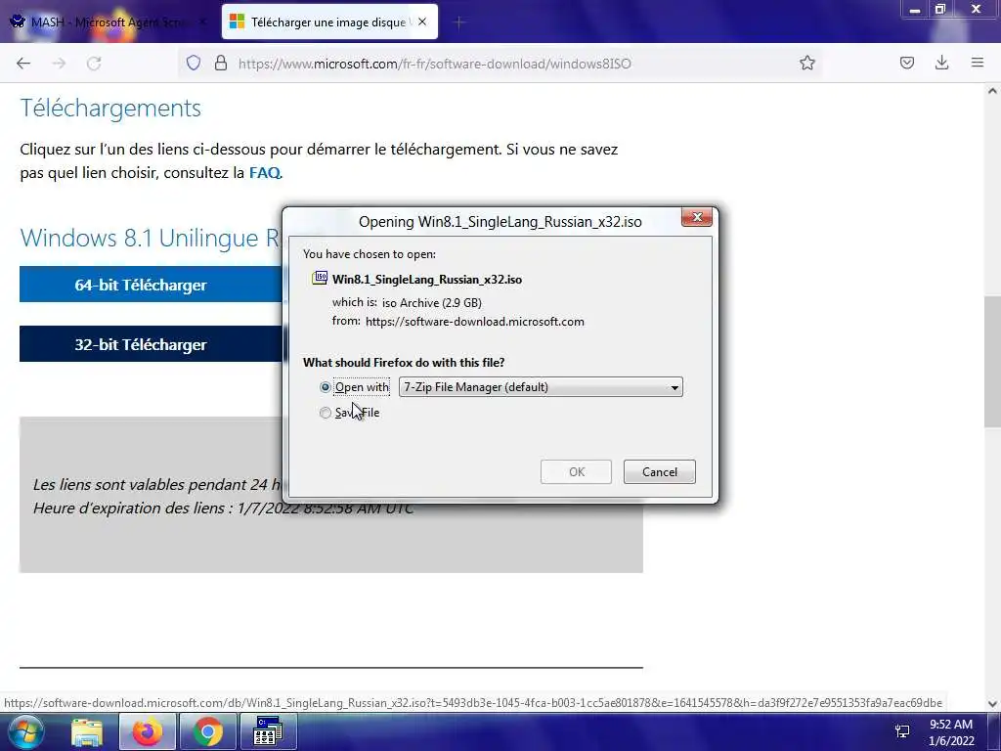This screenshot has width=1001, height=751.
Task: Open the Save to Pocket icon
Action: [x=906, y=63]
